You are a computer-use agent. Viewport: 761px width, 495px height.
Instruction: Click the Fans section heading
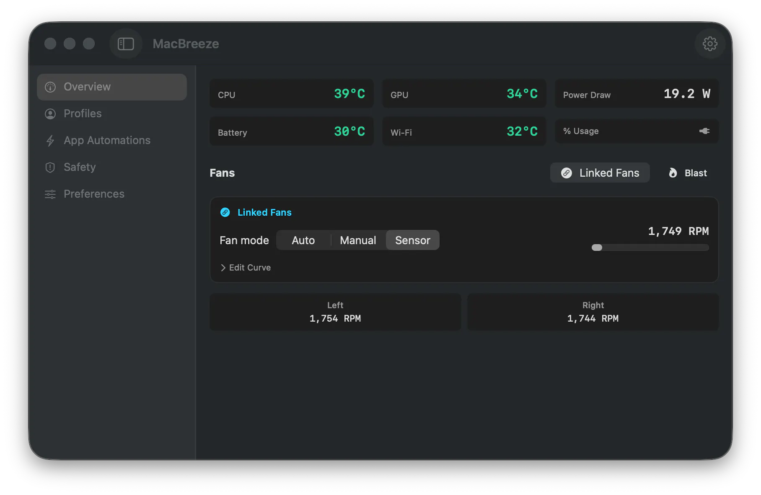222,173
